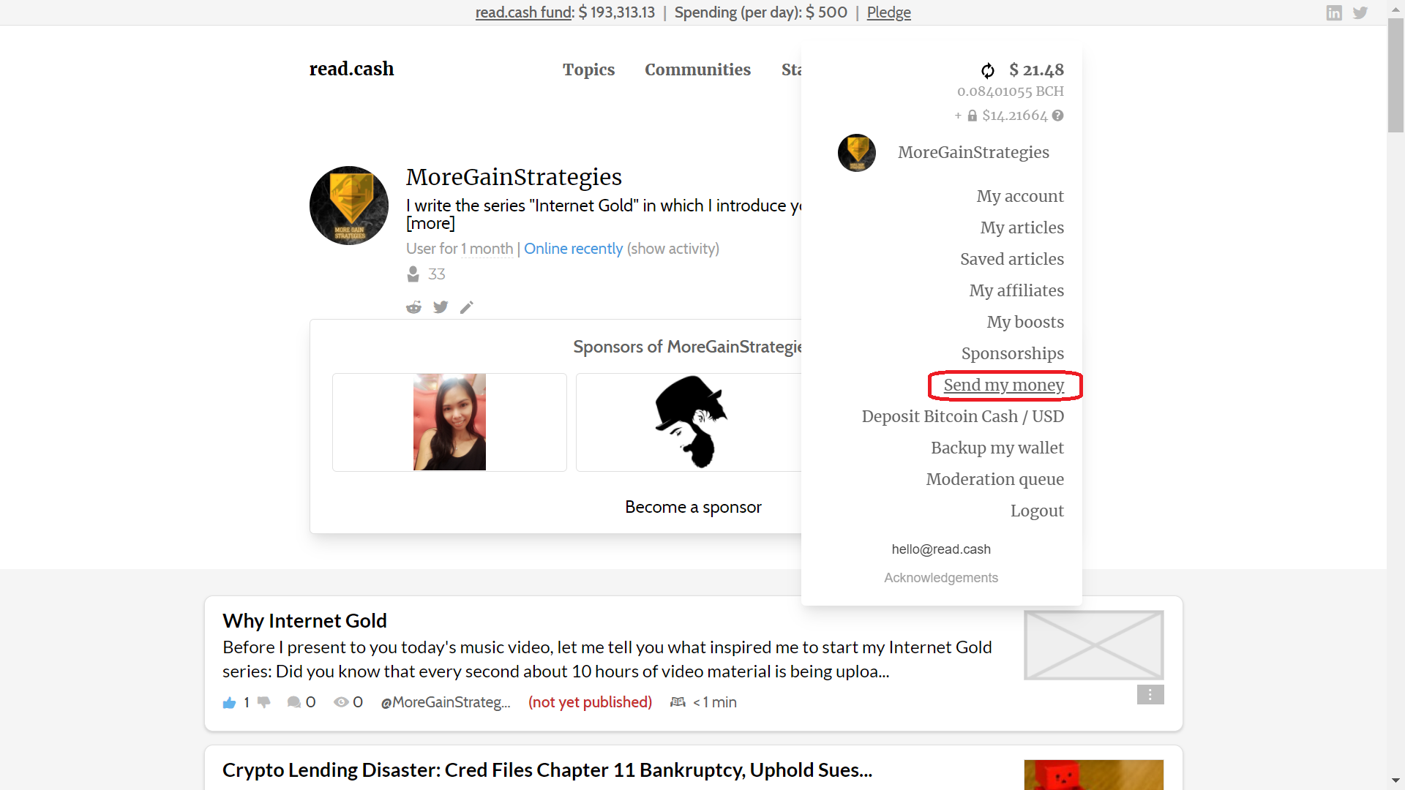Select Deposit Bitcoin Cash / USD
The height and width of the screenshot is (790, 1405).
click(x=963, y=416)
